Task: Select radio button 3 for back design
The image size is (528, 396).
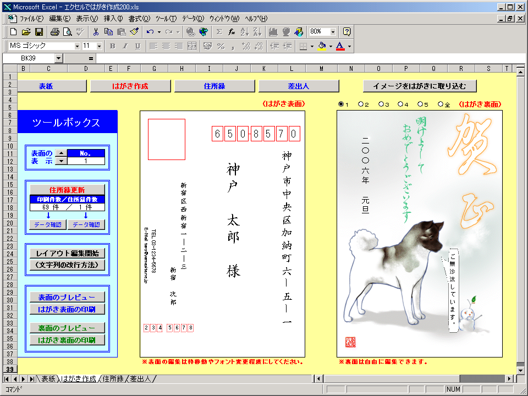Action: coord(381,104)
